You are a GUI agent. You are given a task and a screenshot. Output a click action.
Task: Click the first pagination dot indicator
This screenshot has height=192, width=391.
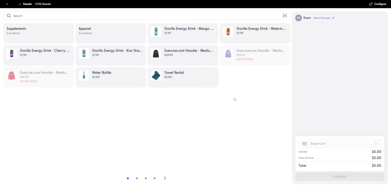click(x=128, y=178)
